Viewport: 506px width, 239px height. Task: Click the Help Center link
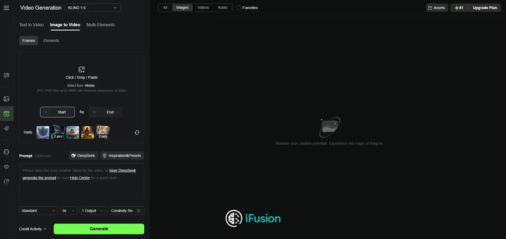(80, 178)
